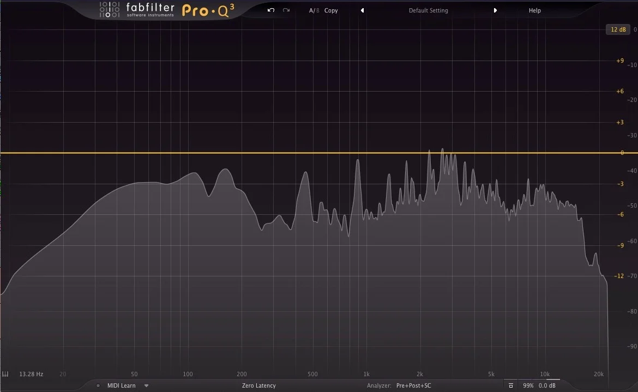Screen dimensions: 638x392
Task: Click the 99% stereo placement value
Action: pos(527,385)
